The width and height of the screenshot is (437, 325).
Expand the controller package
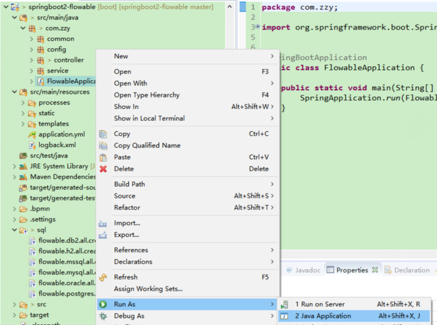[x=31, y=60]
